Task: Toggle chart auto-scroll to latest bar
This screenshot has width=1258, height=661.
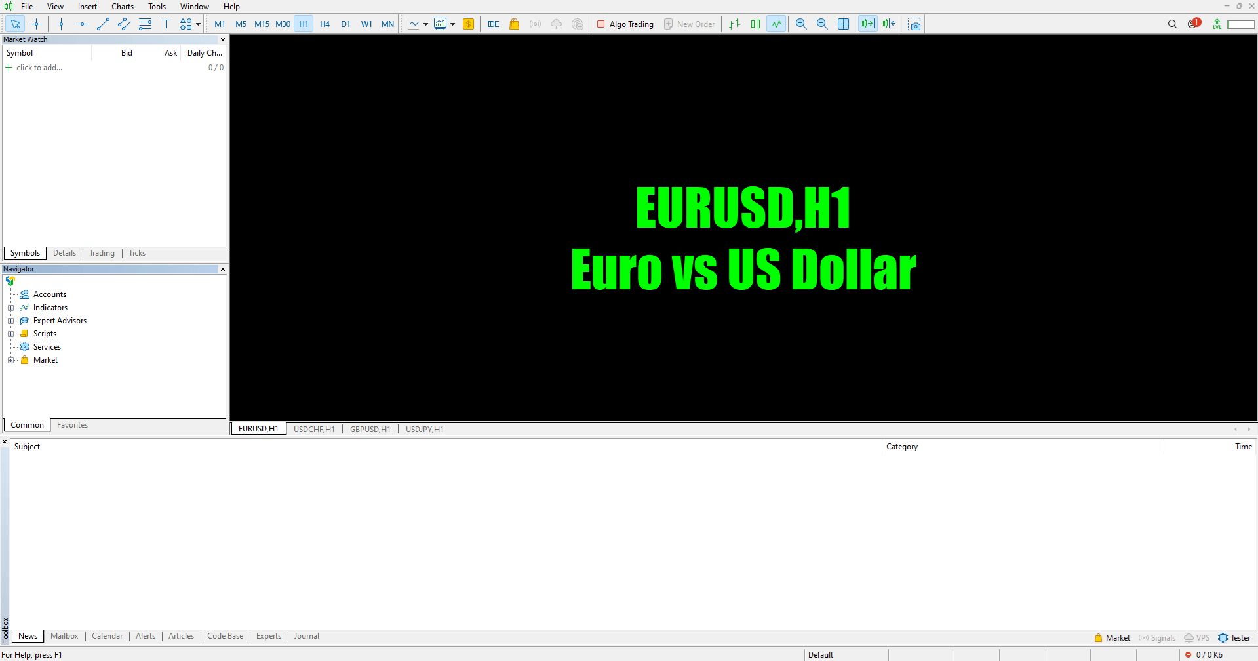Action: tap(868, 24)
